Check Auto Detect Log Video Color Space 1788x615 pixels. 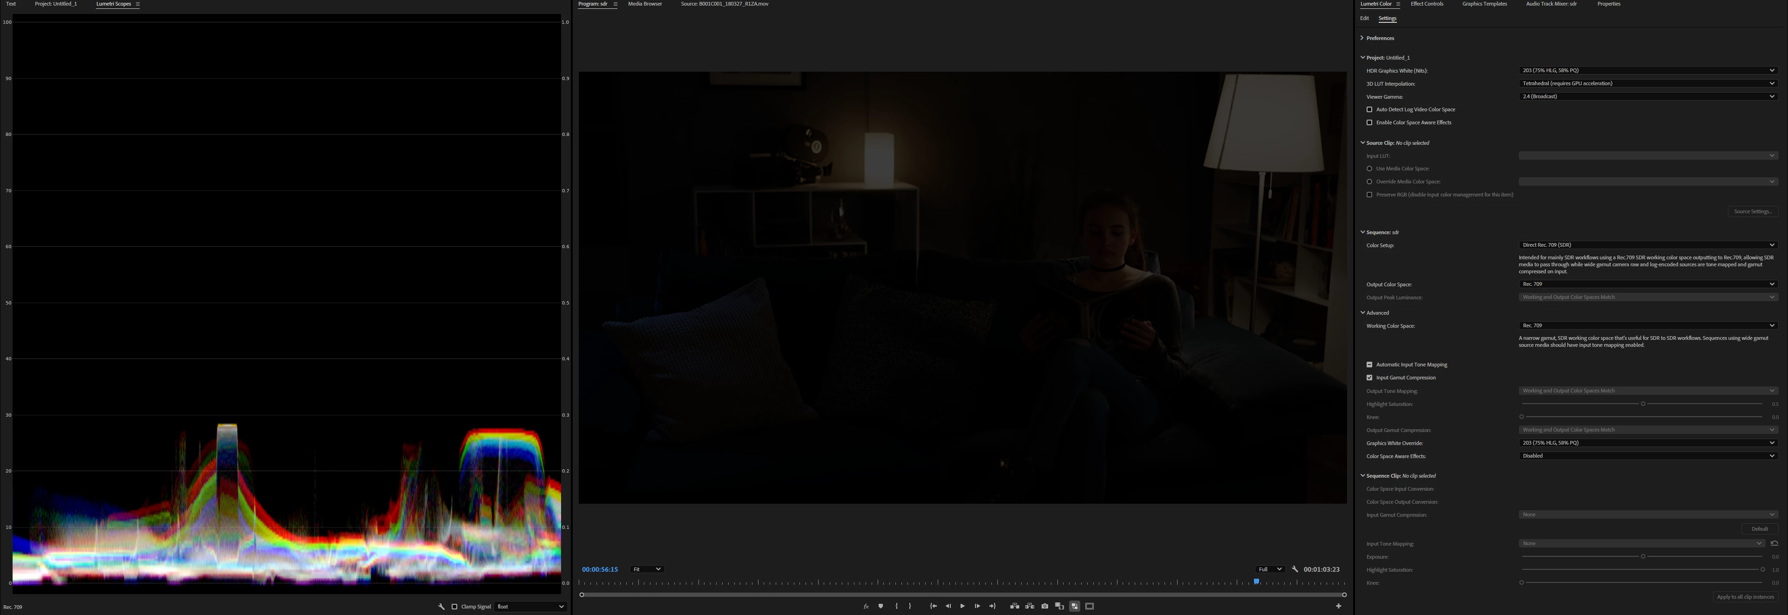[x=1369, y=110]
